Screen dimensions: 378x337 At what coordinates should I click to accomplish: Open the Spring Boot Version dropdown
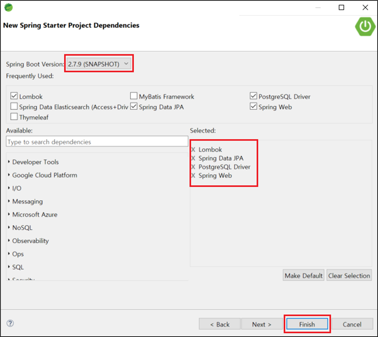[99, 64]
